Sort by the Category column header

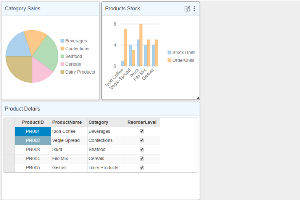pyautogui.click(x=98, y=122)
